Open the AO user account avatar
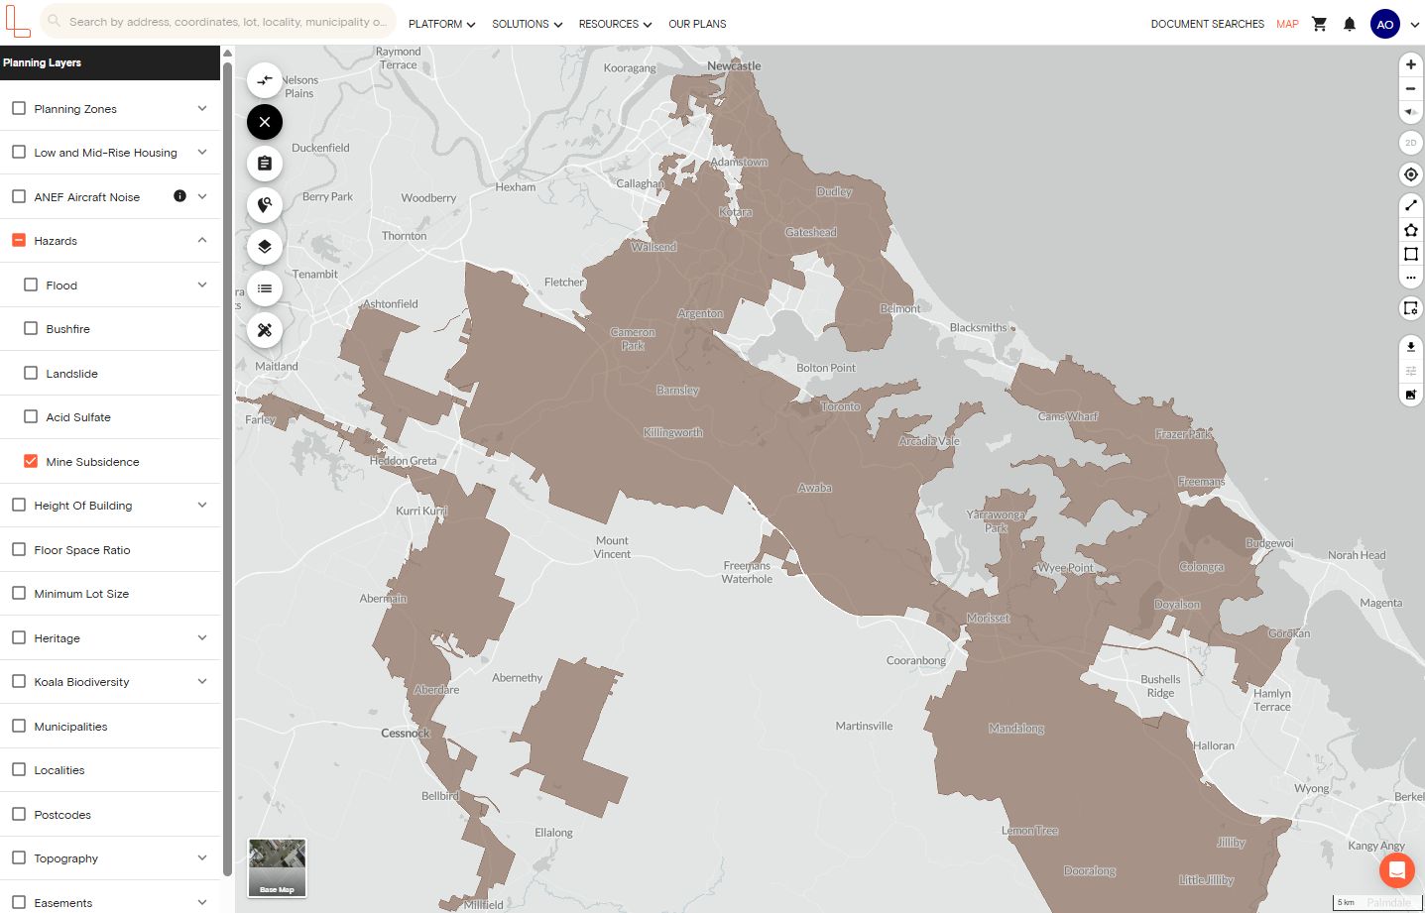The image size is (1425, 913). coord(1385,24)
